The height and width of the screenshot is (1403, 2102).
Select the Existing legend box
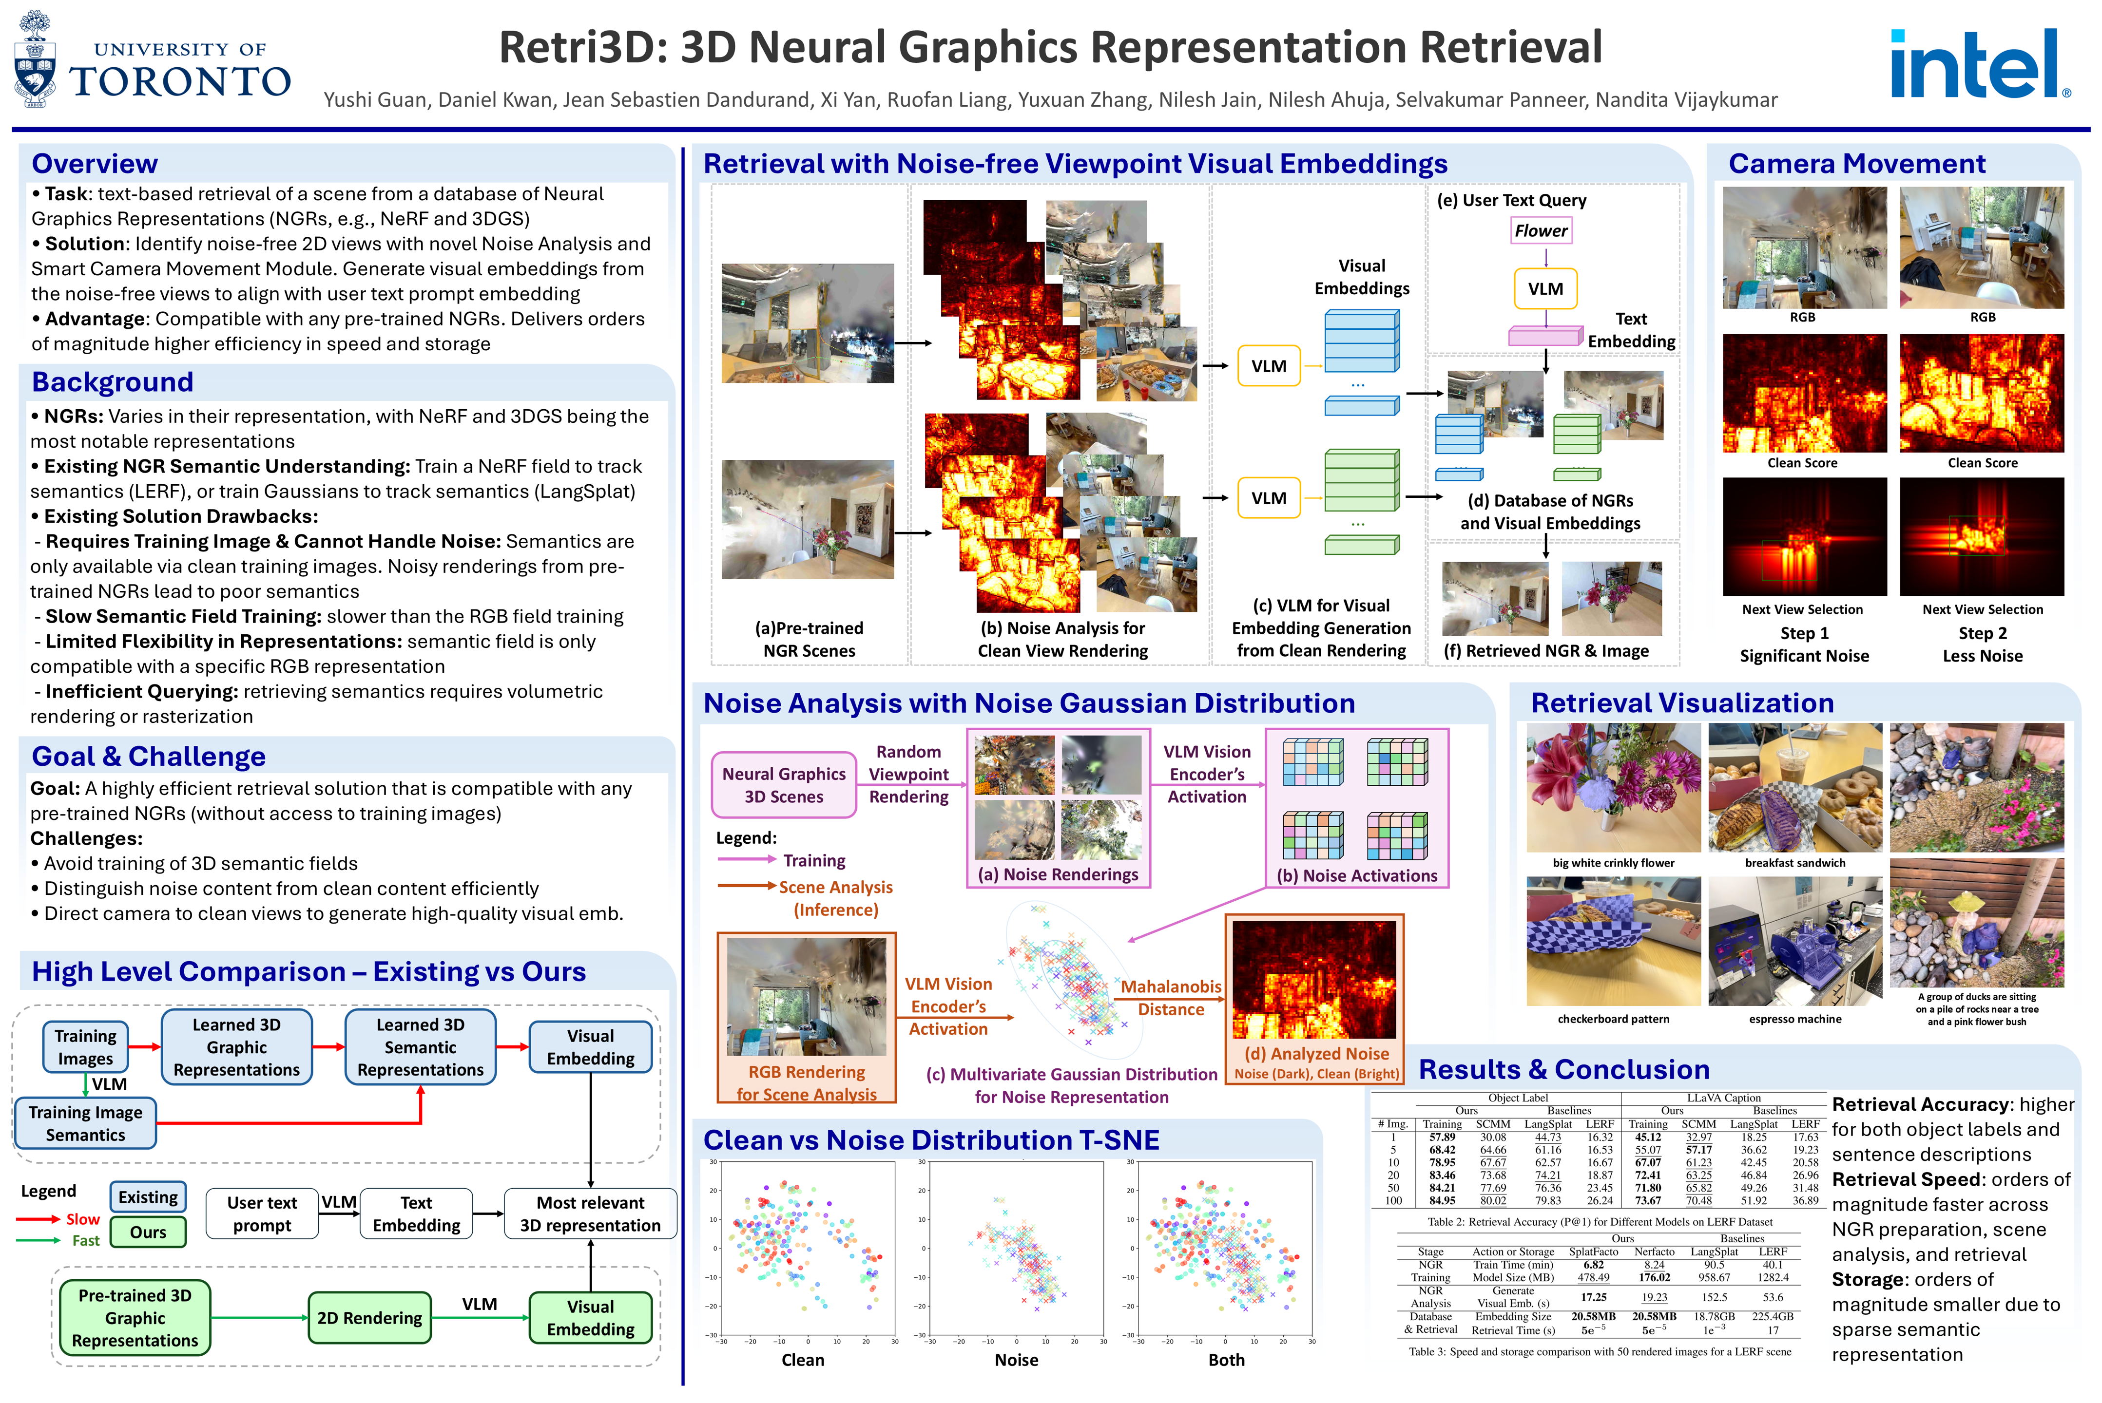coord(148,1197)
